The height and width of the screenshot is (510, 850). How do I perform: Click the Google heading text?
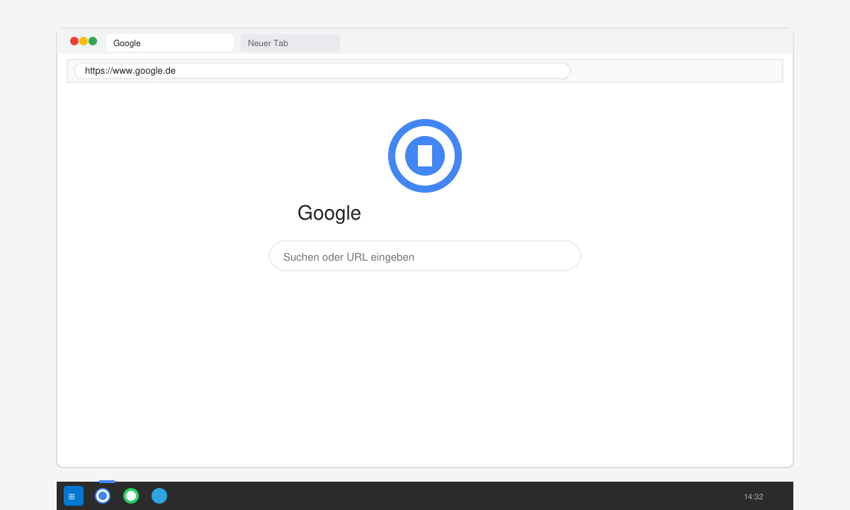click(x=329, y=212)
